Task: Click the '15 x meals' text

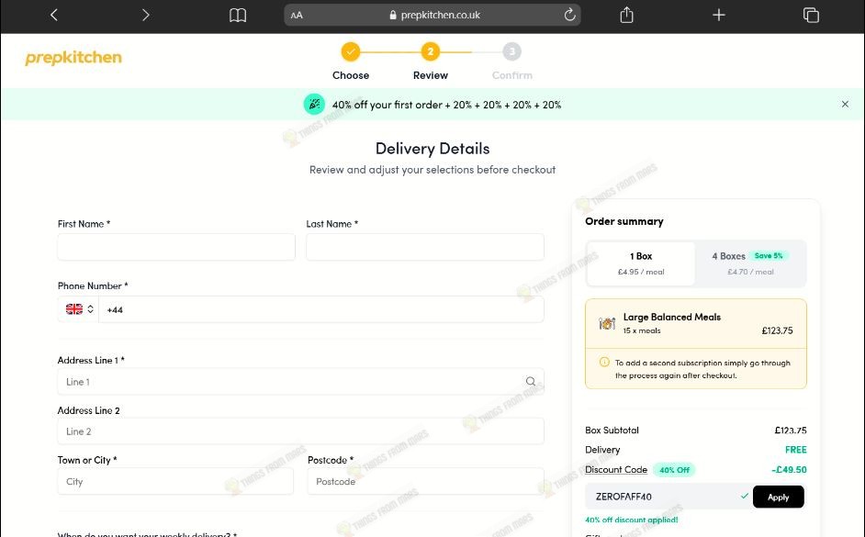Action: point(642,330)
